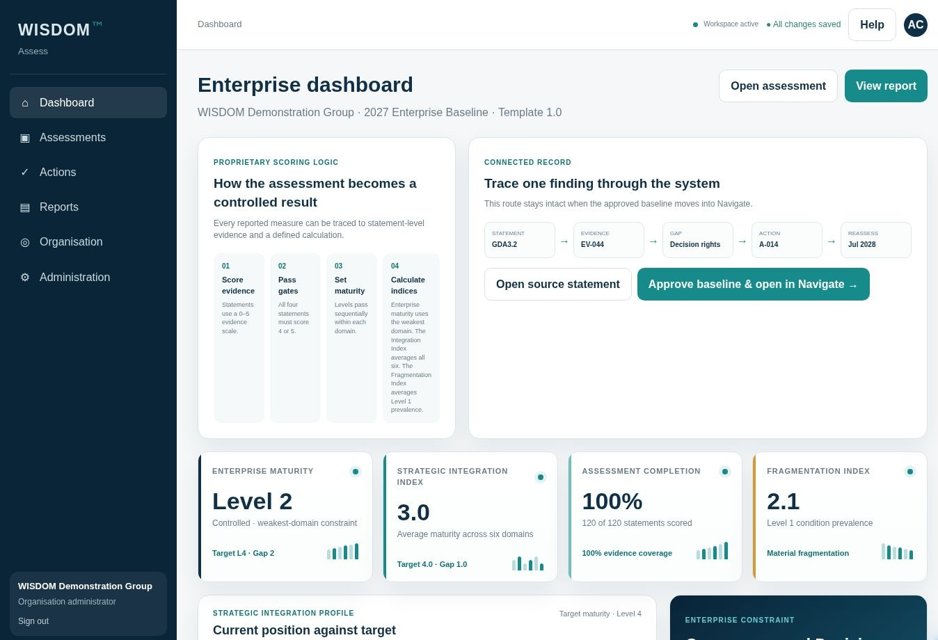Click the Assessment Completion sparkline chart
The image size is (938, 640).
point(713,551)
